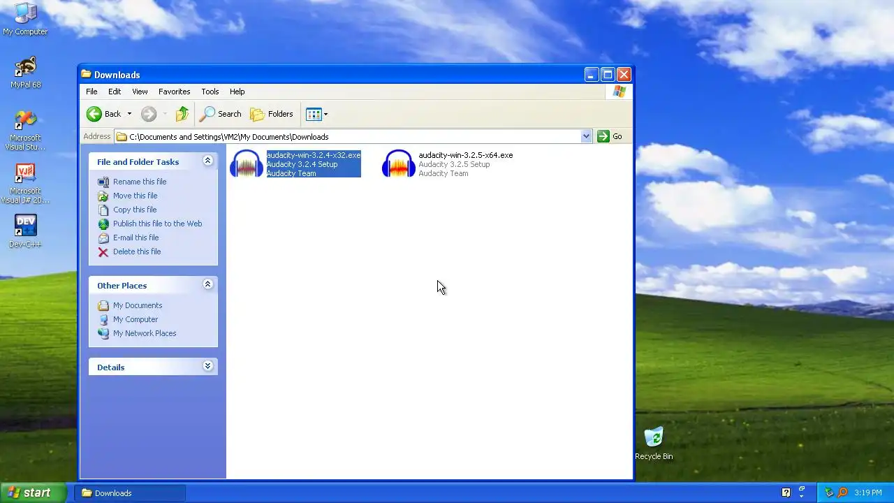Select audacity-win-3.2.4-x32.exe installer icon
This screenshot has height=503, width=894.
(x=247, y=163)
